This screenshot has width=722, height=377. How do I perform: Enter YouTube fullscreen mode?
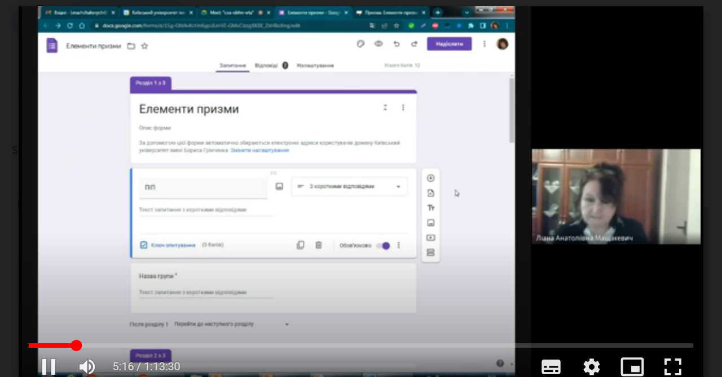coord(673,367)
